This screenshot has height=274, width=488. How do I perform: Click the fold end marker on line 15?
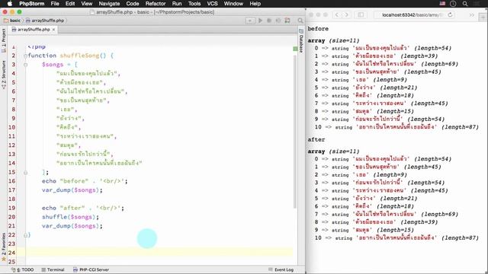pyautogui.click(x=25, y=173)
